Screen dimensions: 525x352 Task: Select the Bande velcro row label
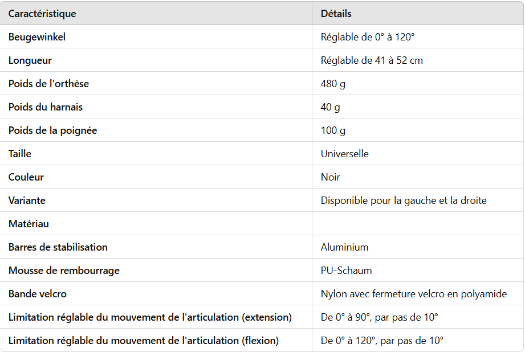click(x=38, y=294)
